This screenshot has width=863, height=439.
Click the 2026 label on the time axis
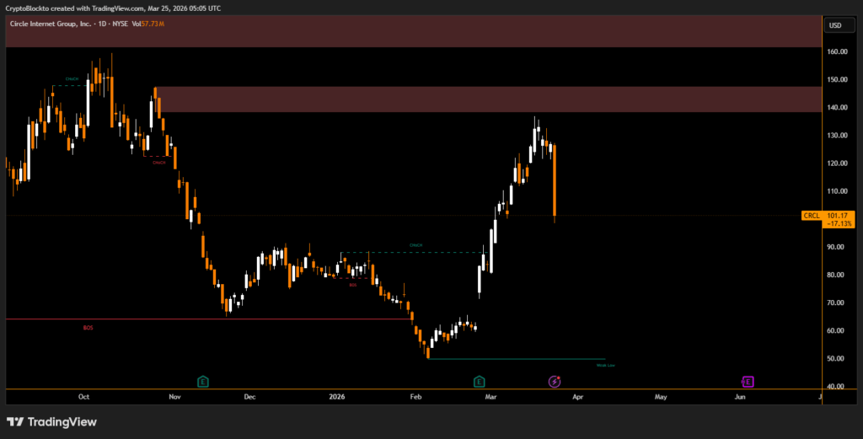click(337, 396)
